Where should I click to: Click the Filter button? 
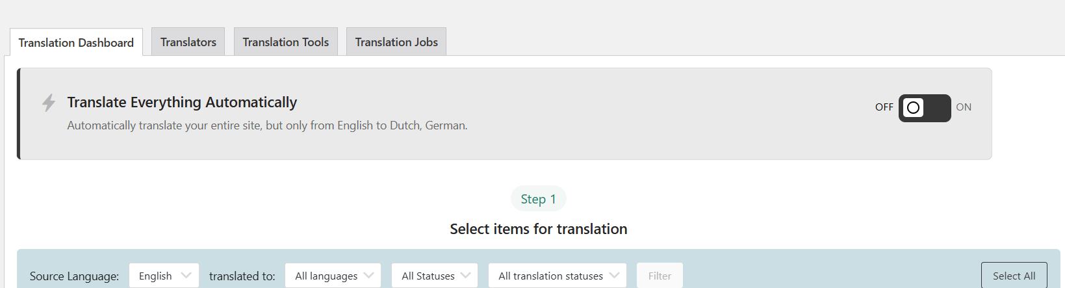coord(660,276)
